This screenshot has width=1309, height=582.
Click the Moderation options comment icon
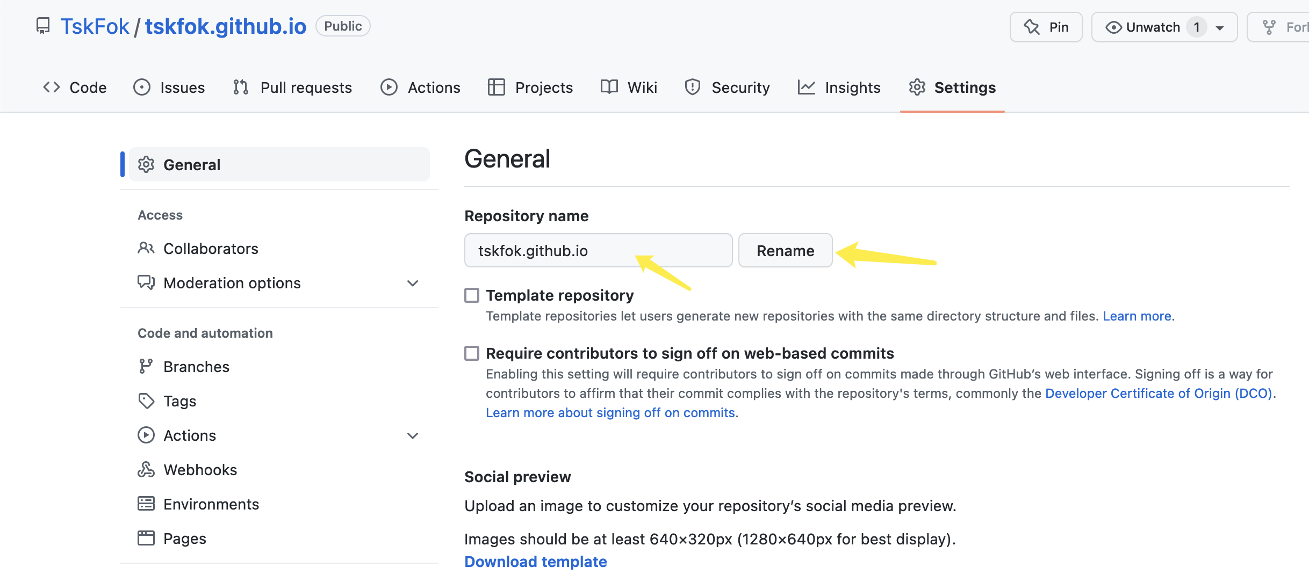click(146, 282)
